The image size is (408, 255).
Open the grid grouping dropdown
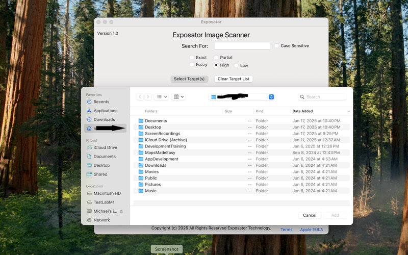click(x=178, y=97)
